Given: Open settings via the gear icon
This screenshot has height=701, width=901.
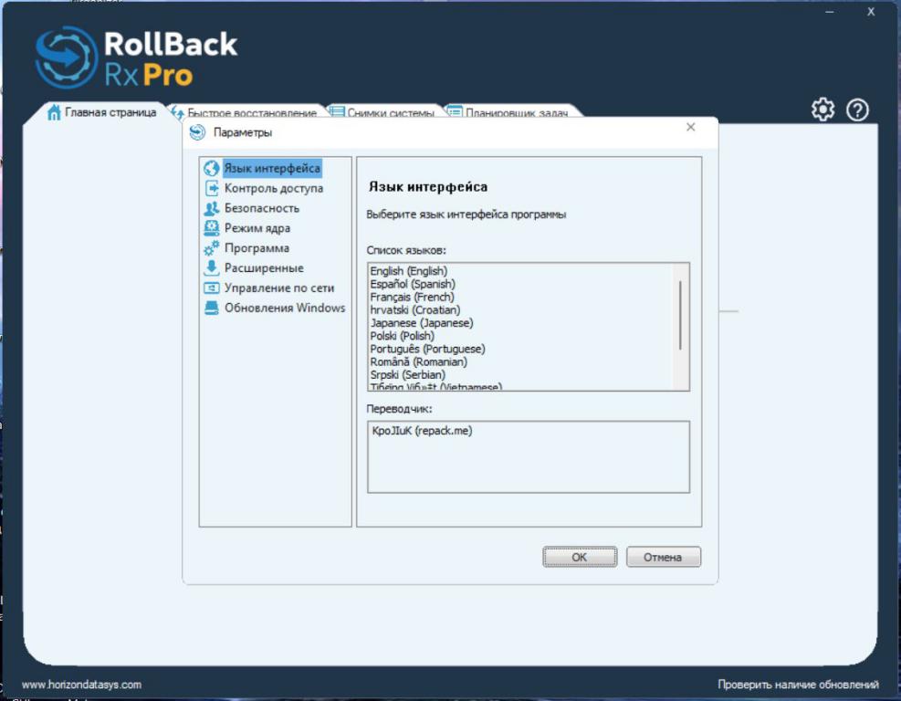Looking at the screenshot, I should [x=822, y=110].
